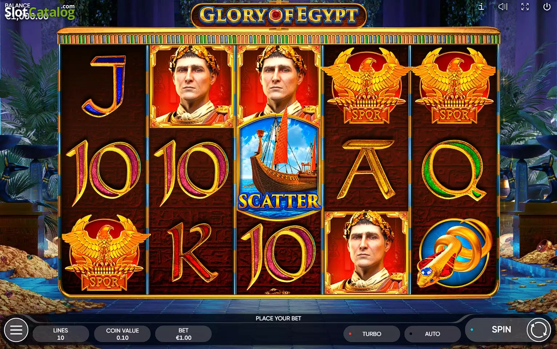Click the SlotCatalog.com logo link
The height and width of the screenshot is (349, 557).
tap(39, 12)
